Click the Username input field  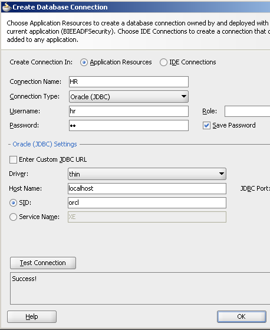(x=129, y=111)
